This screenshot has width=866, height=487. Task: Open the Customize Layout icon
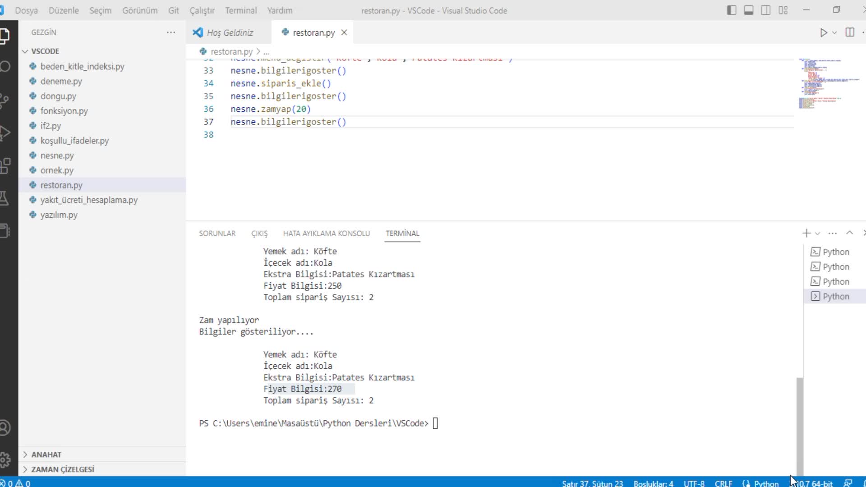(783, 10)
